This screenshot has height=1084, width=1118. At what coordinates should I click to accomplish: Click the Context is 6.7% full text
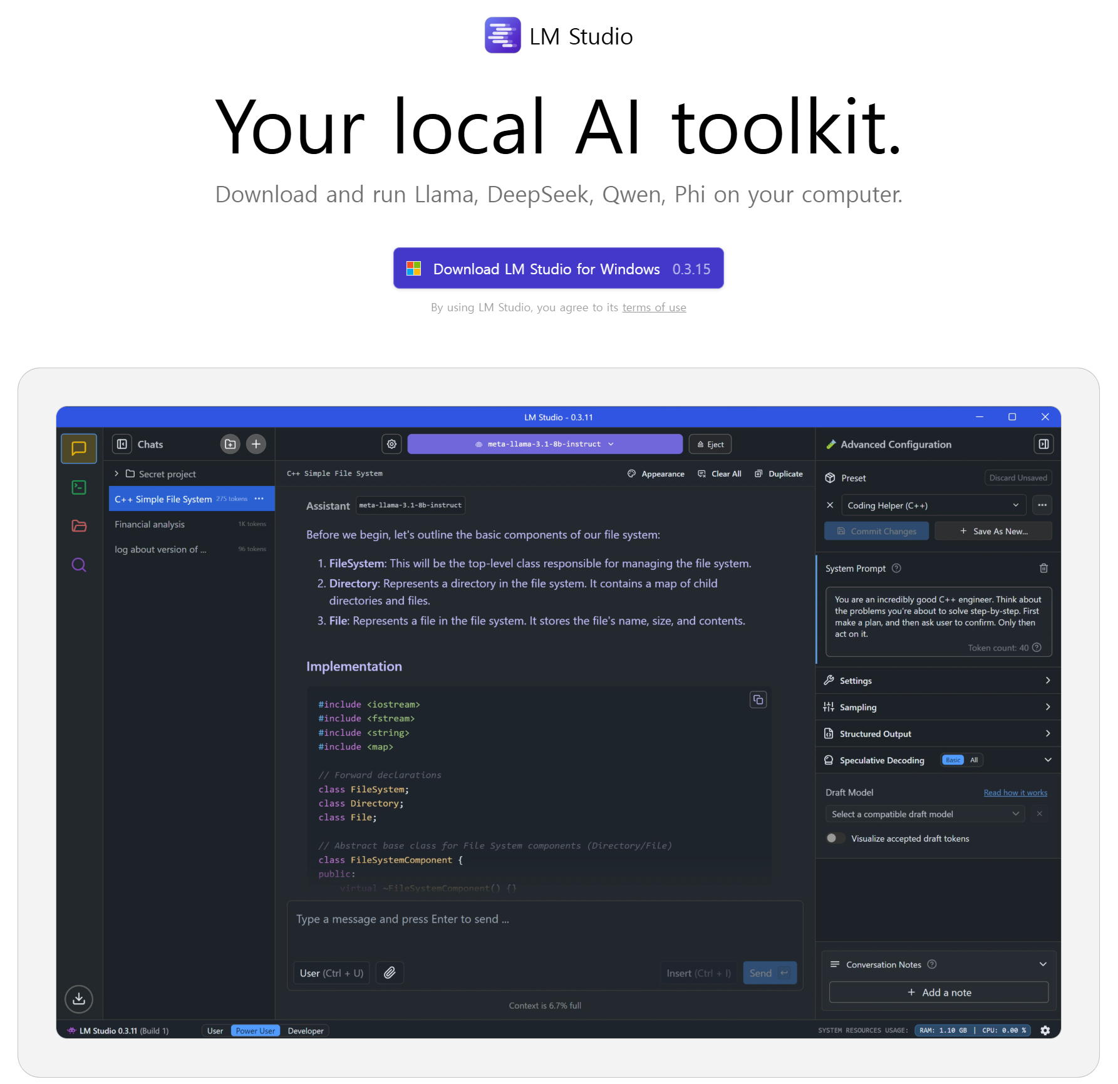545,1006
